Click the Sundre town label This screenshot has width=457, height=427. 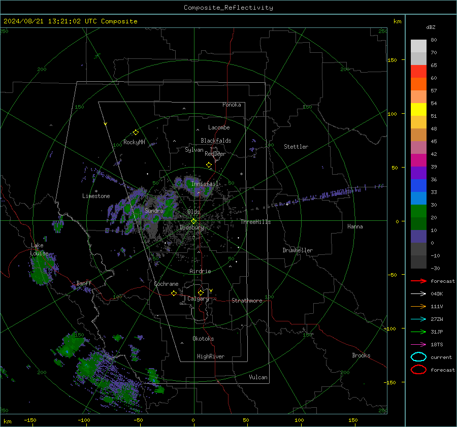pyautogui.click(x=154, y=211)
